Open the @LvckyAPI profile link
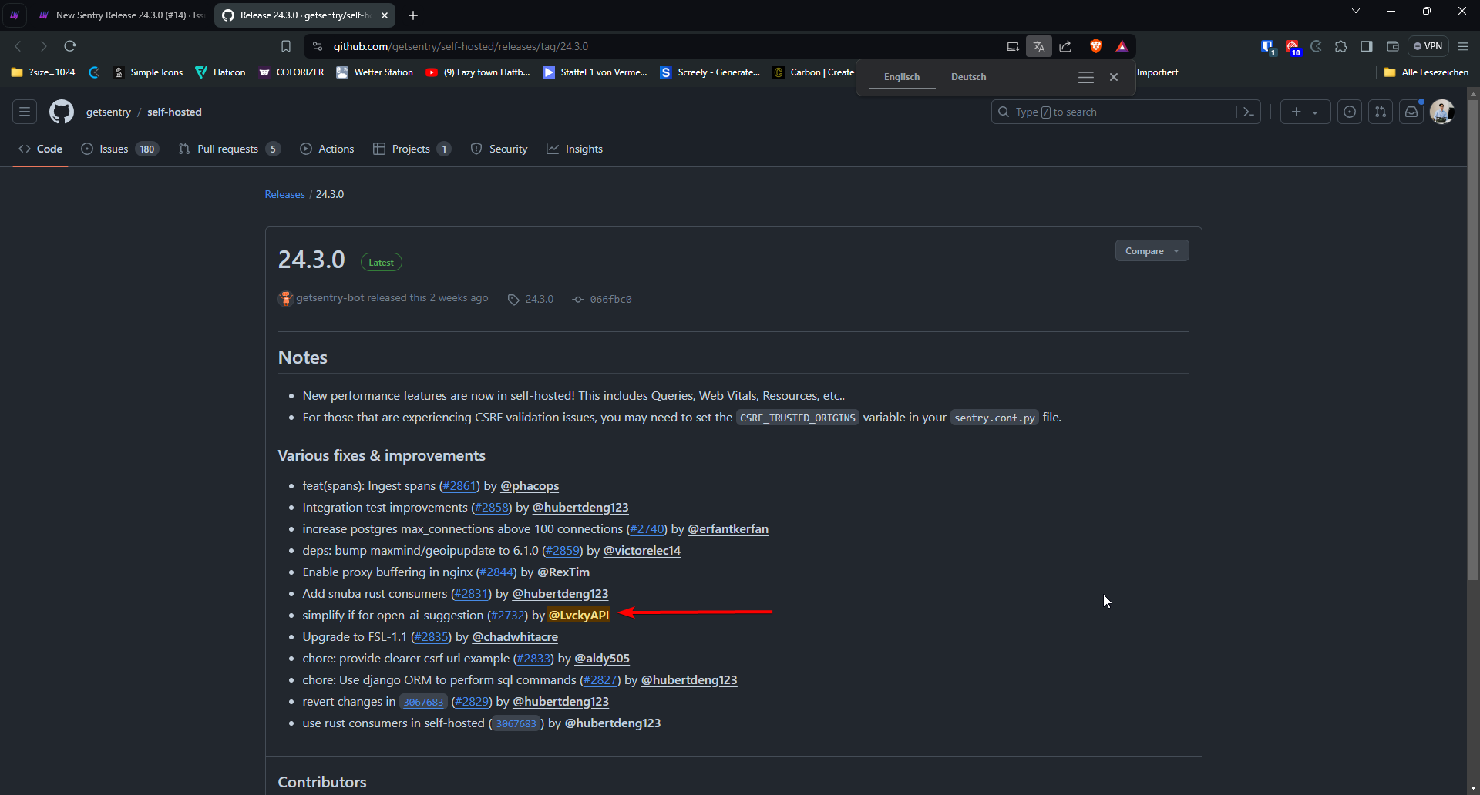This screenshot has width=1480, height=795. [578, 615]
